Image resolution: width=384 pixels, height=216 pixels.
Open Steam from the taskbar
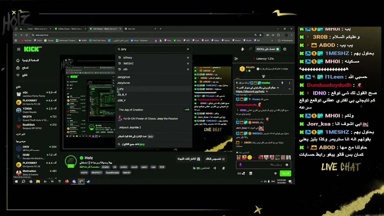tap(88, 181)
